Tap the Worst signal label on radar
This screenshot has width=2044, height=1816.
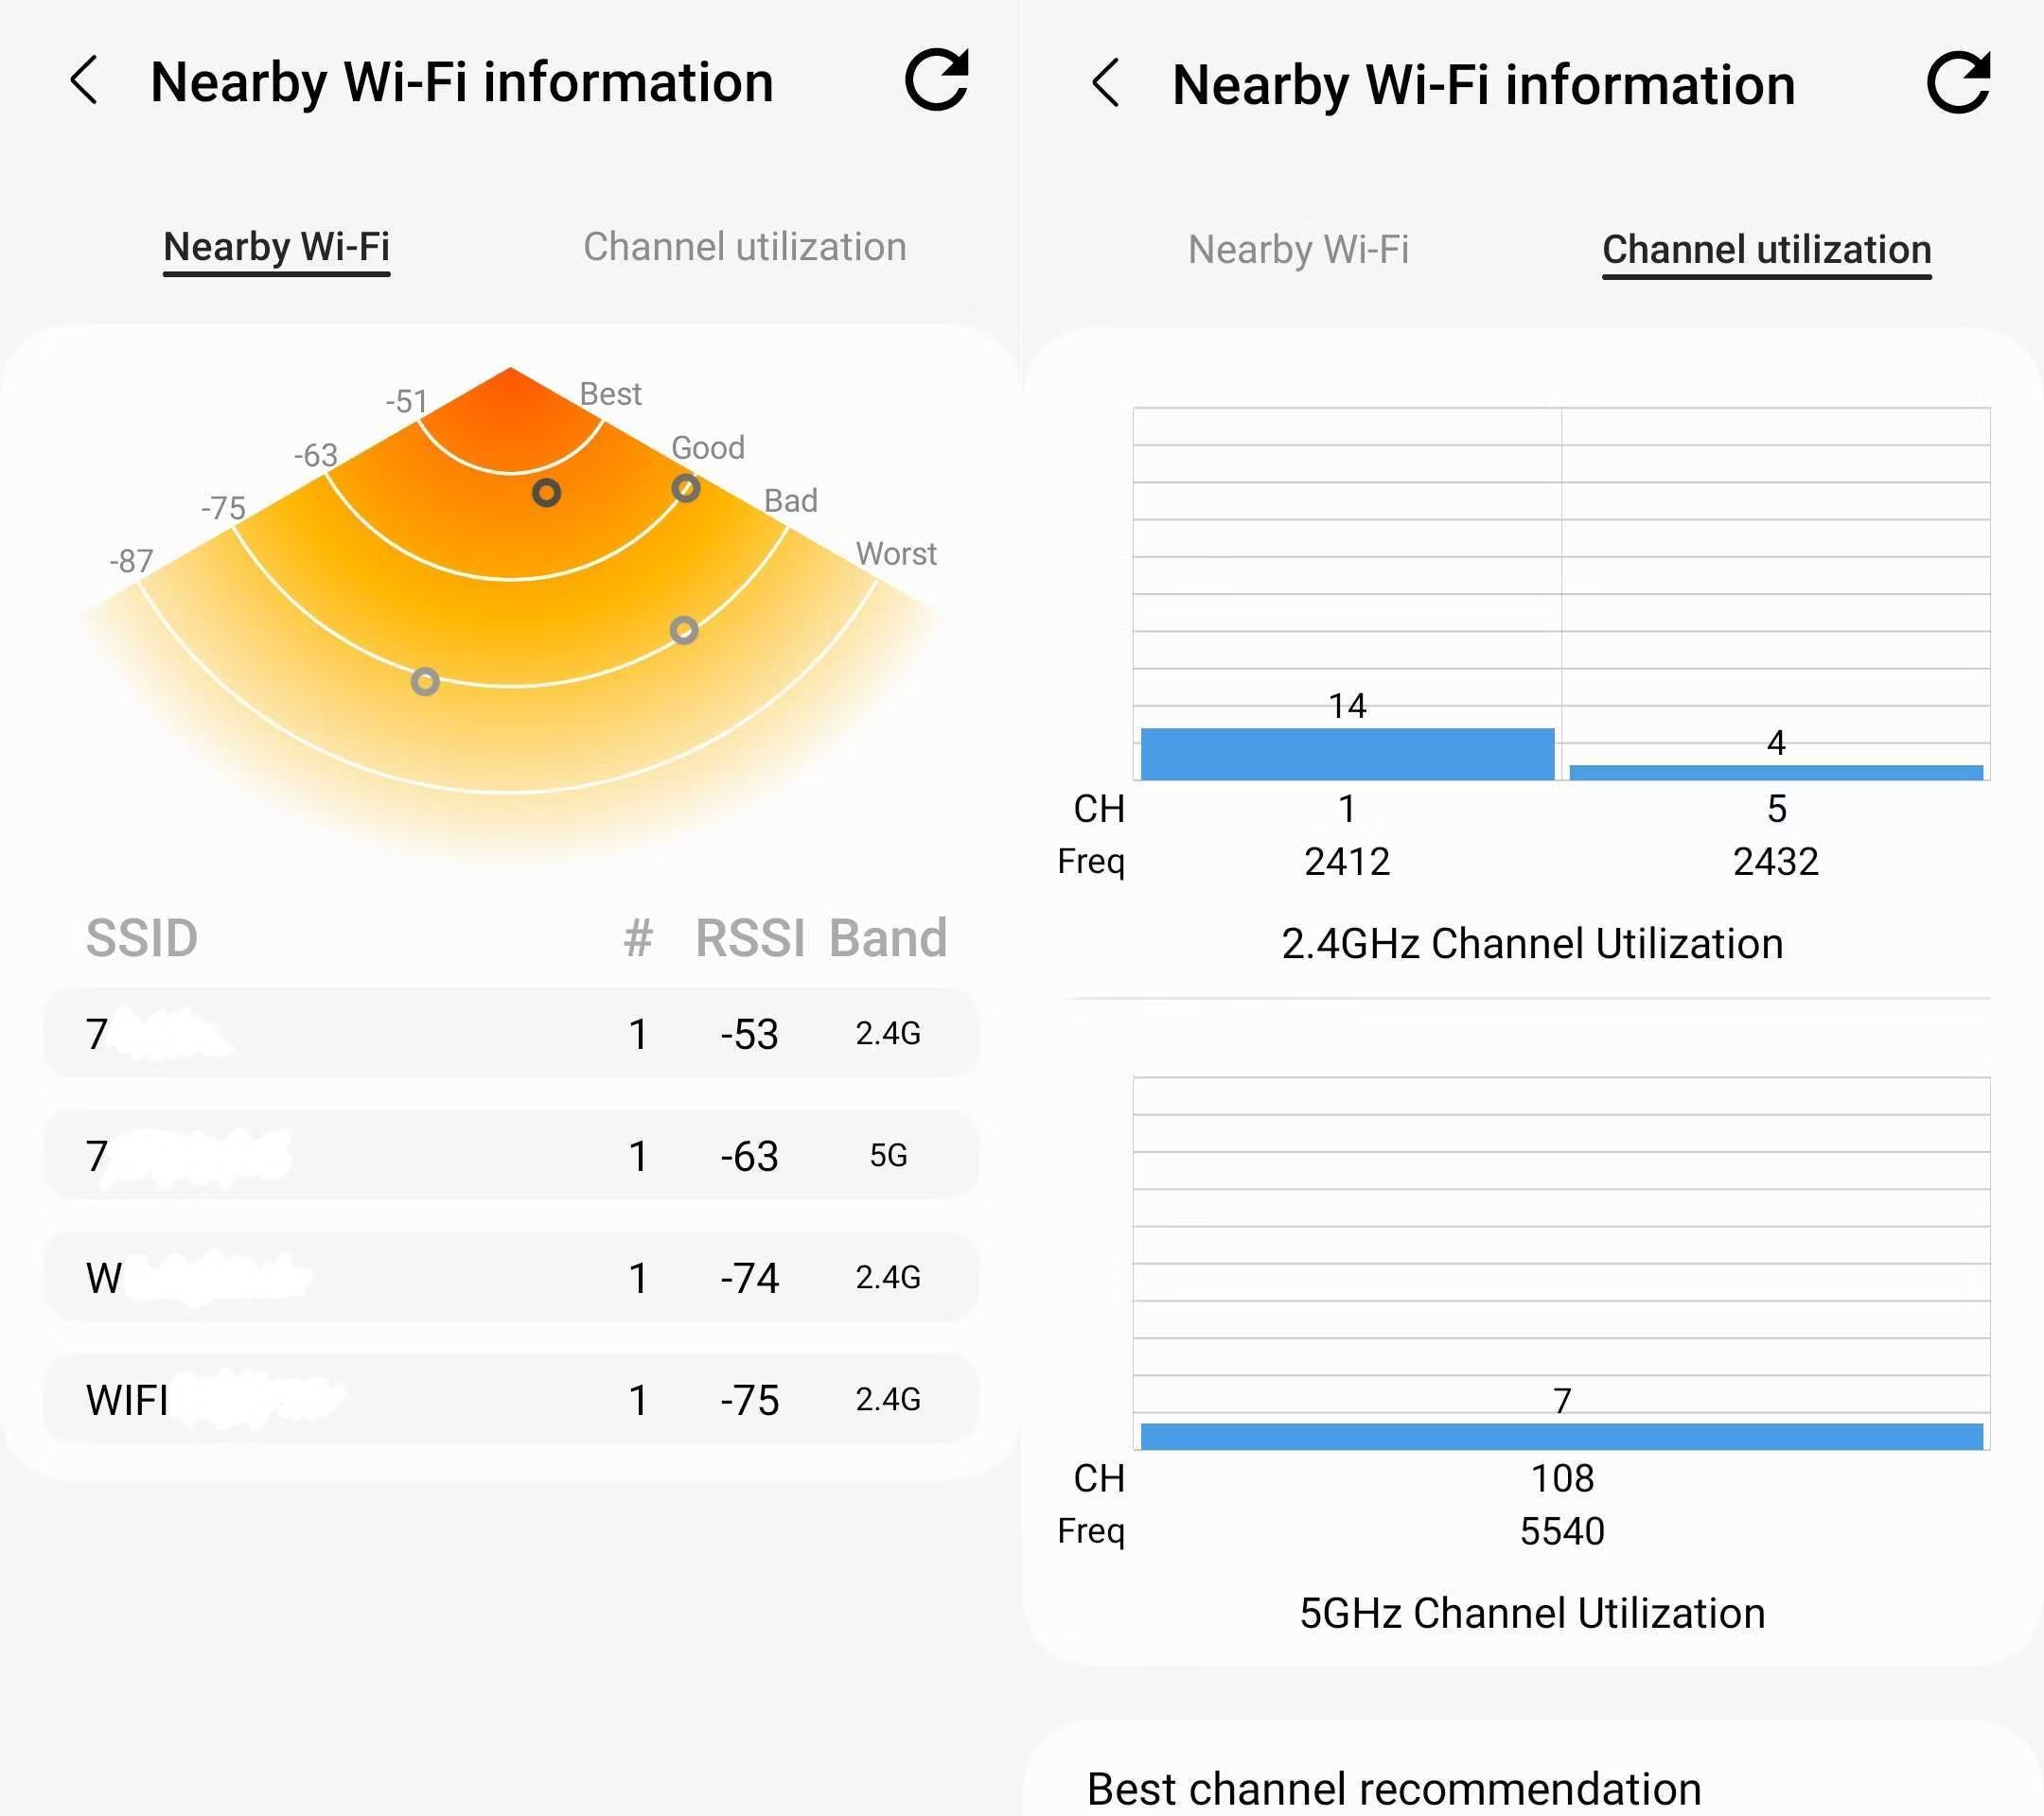(896, 553)
